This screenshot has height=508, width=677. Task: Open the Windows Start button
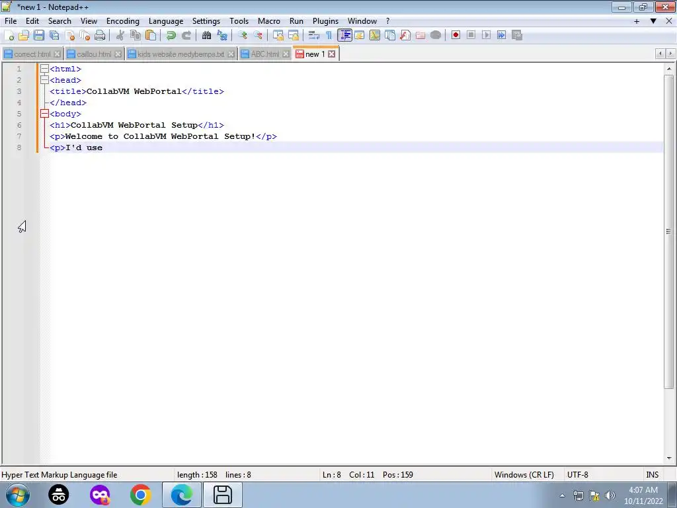[18, 495]
